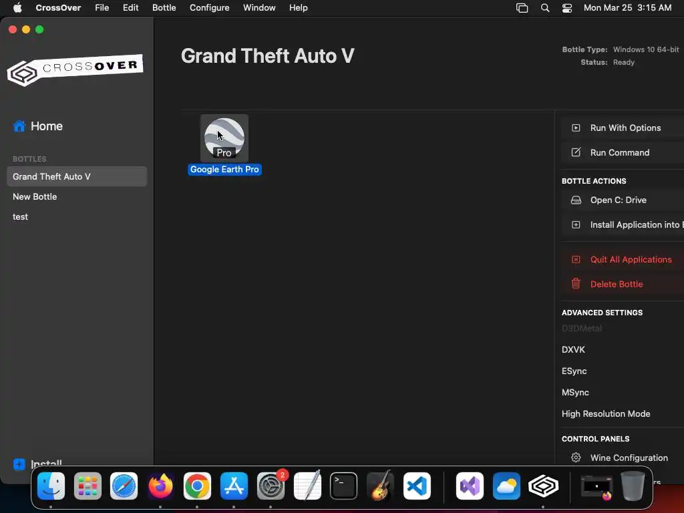Click the Delete Bottle trash icon
The image size is (684, 513).
point(576,284)
